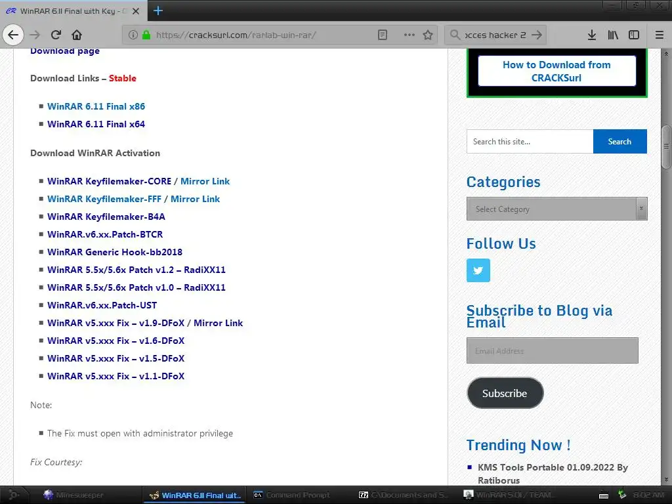Show site information icon in address bar
Viewport: 672px width, 504px height.
coord(133,35)
